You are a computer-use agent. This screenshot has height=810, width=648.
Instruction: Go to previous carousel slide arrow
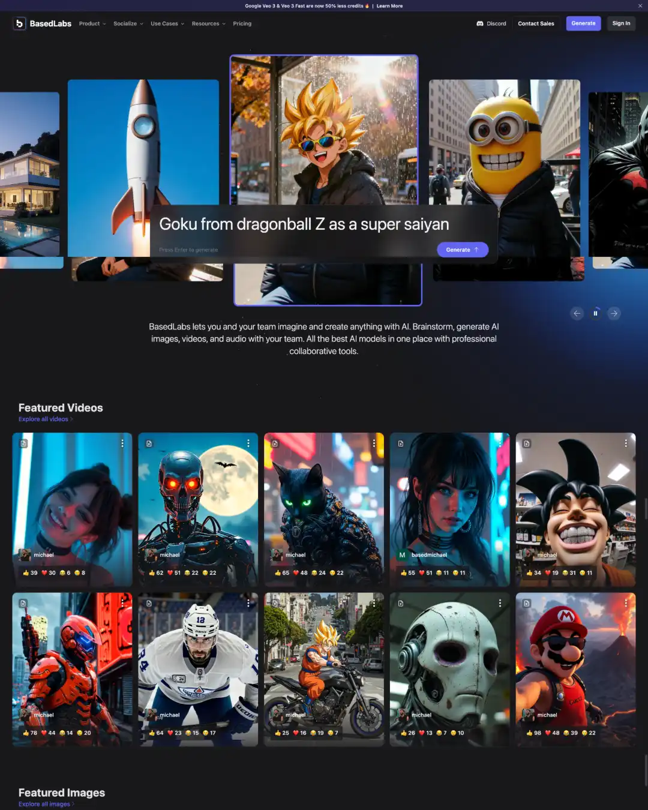(x=577, y=313)
